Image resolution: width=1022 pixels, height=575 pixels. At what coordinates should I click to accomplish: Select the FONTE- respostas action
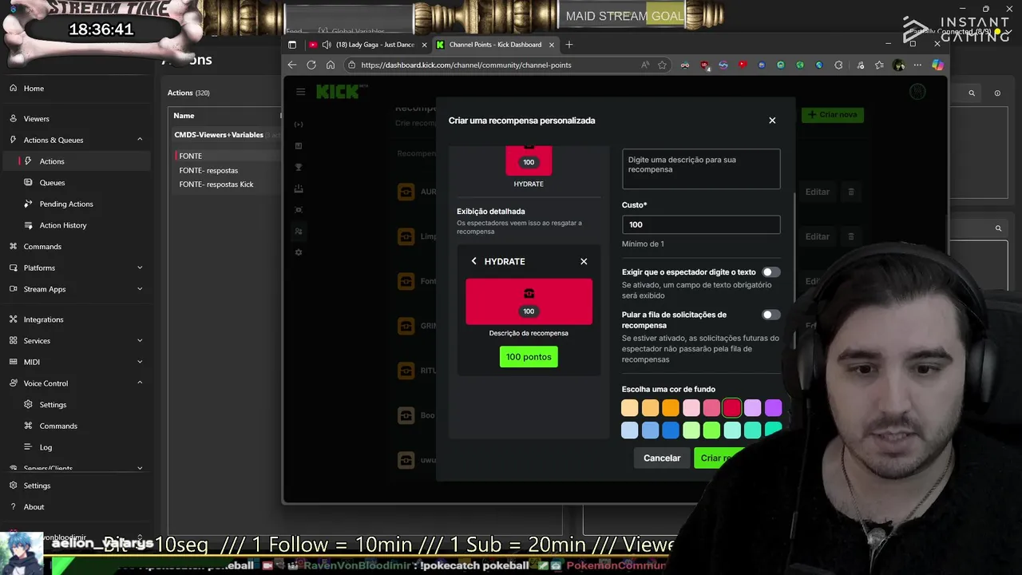click(x=208, y=170)
